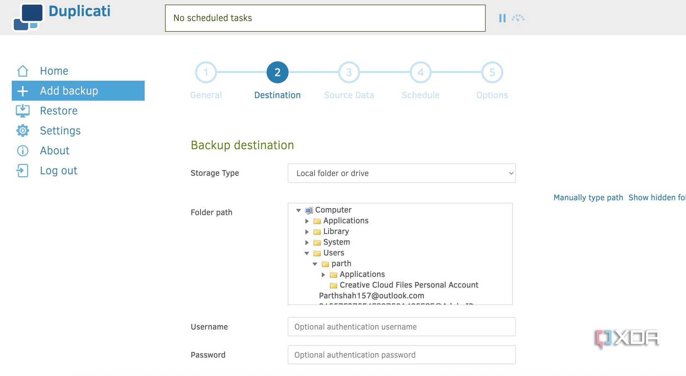Click the Username input field

click(x=401, y=327)
